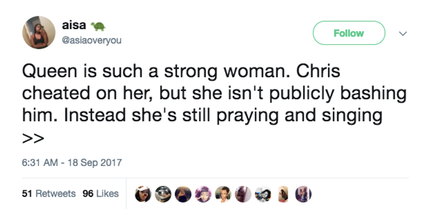The width and height of the screenshot is (430, 209).
Task: Click the Follow button
Action: click(x=348, y=33)
